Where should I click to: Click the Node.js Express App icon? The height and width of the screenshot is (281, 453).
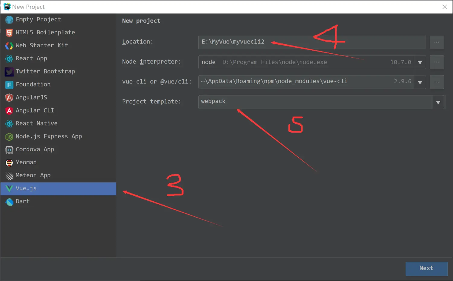click(x=9, y=137)
